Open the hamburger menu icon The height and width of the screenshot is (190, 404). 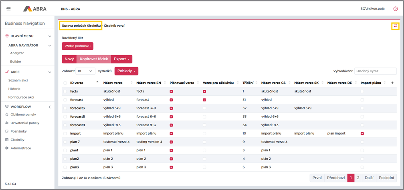pos(8,8)
